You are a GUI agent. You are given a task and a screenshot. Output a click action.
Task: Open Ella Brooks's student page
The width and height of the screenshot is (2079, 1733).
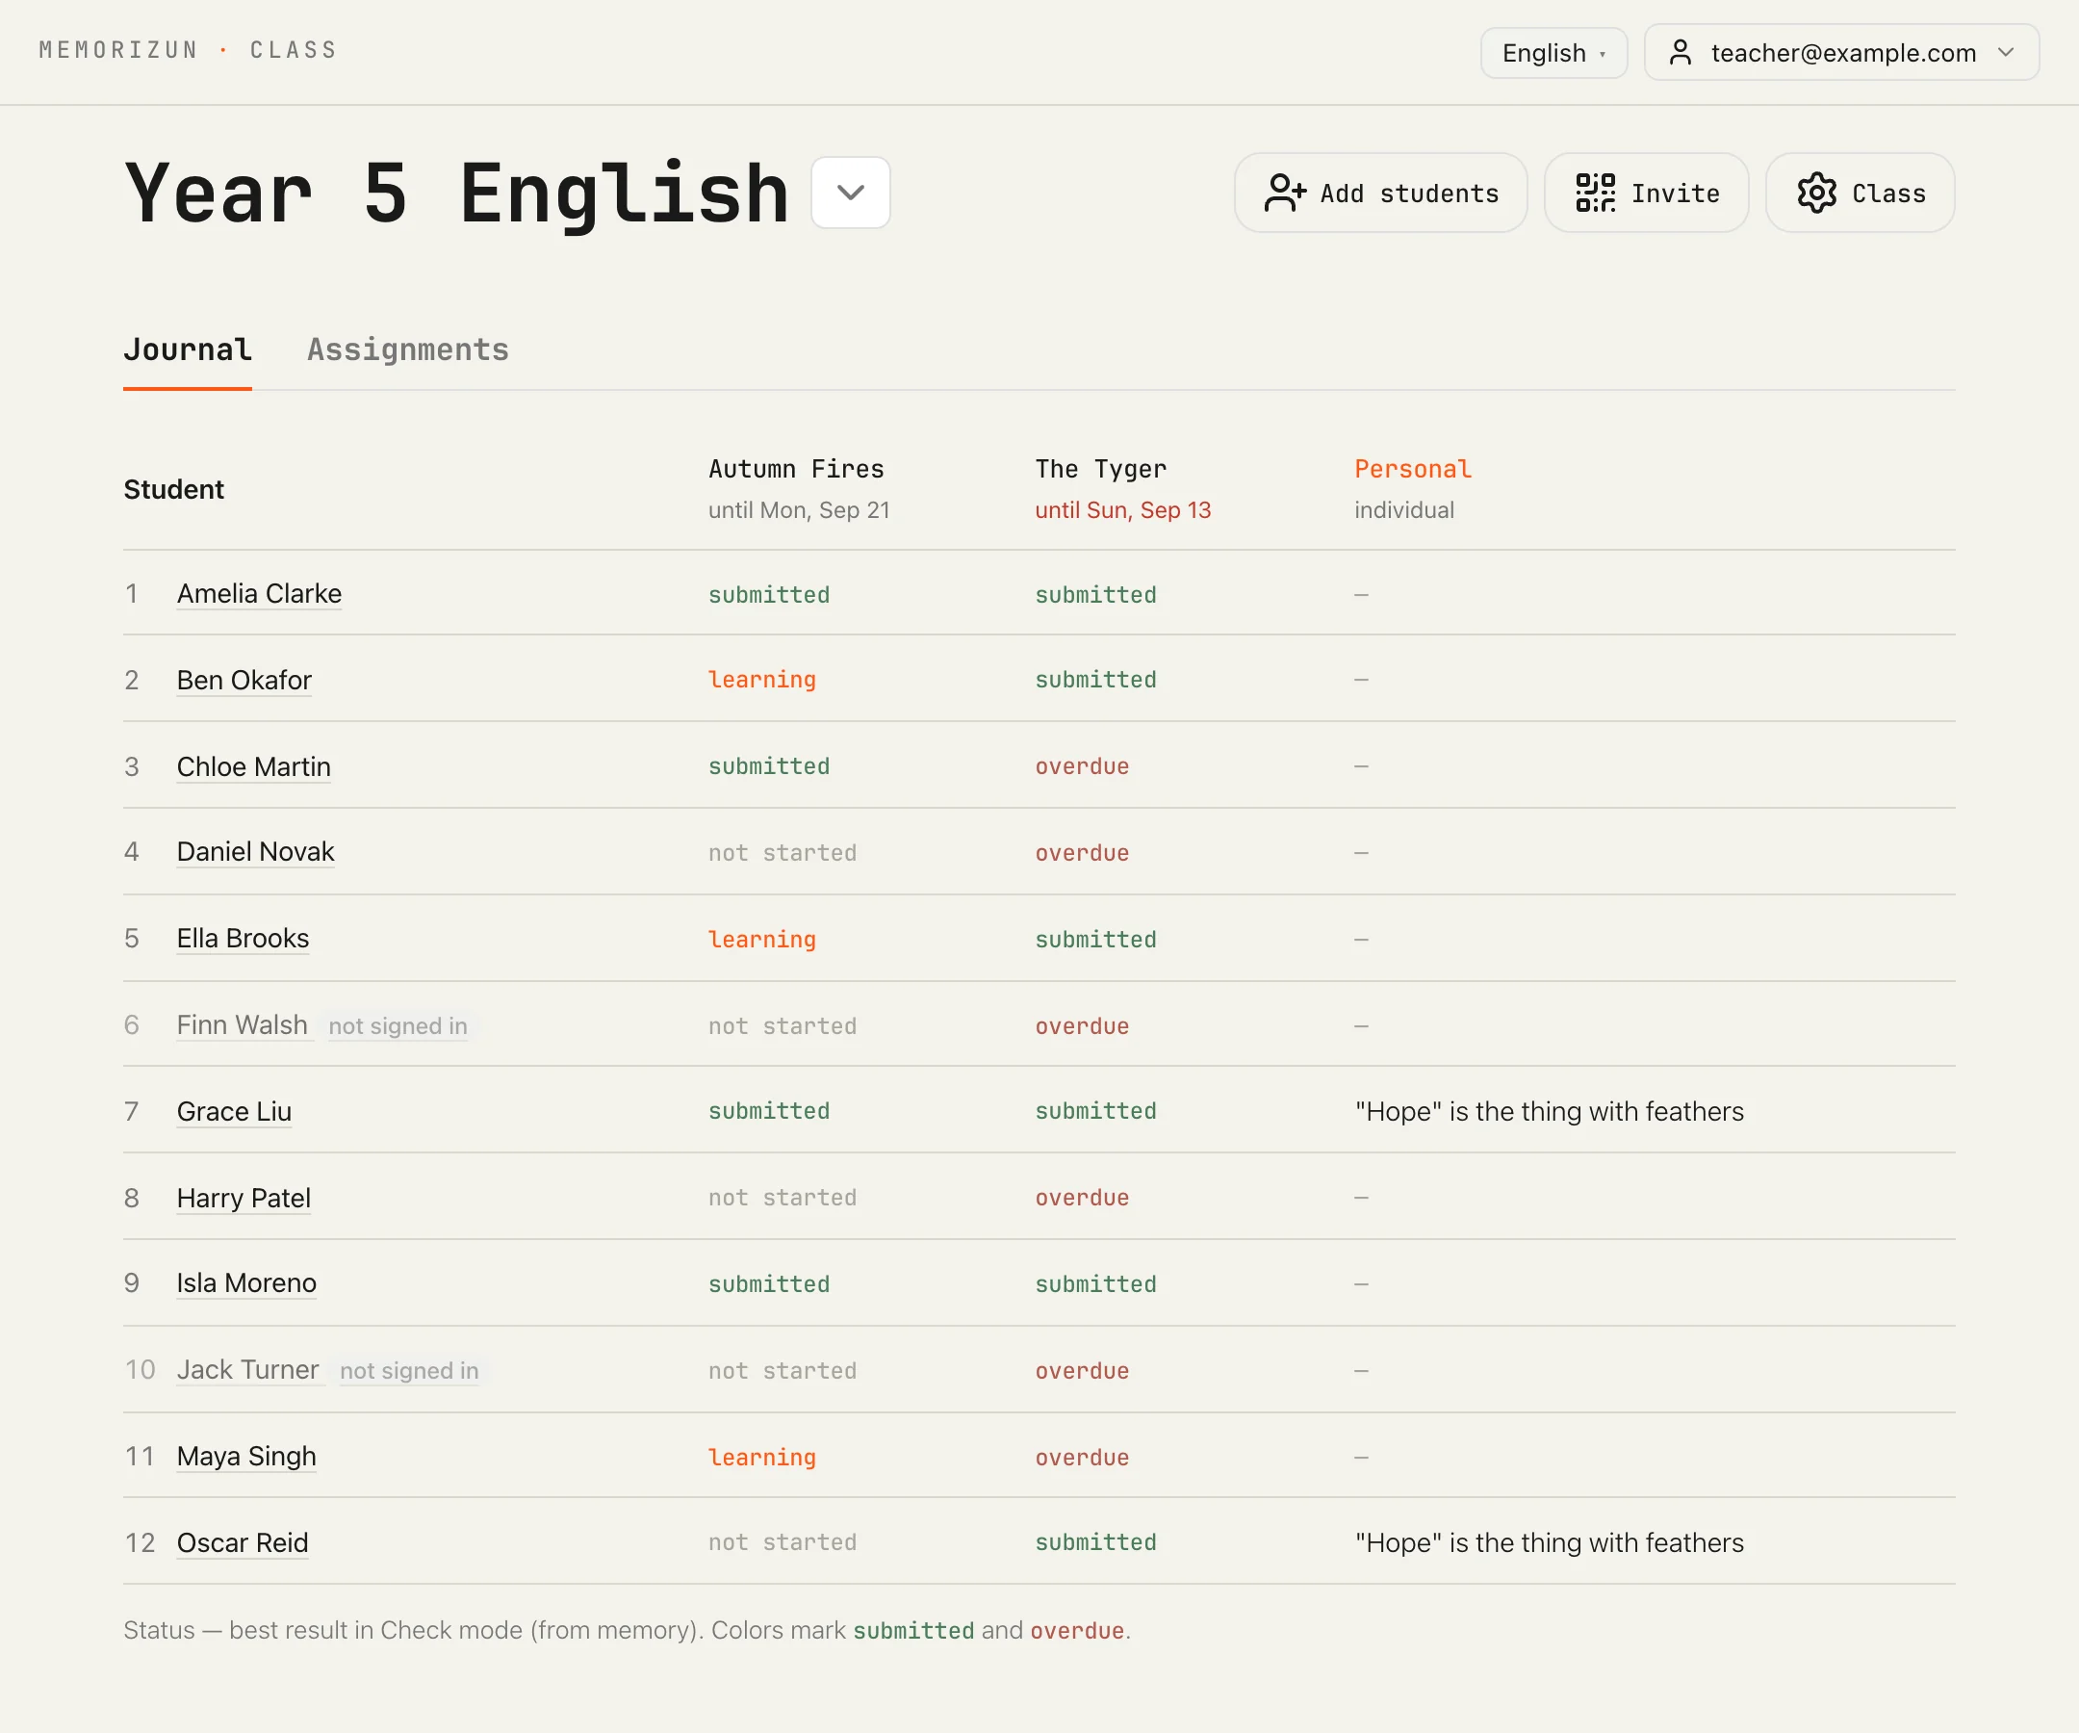tap(243, 939)
